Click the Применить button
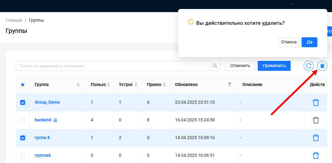Screen dimensions: 332x163 click(274, 66)
